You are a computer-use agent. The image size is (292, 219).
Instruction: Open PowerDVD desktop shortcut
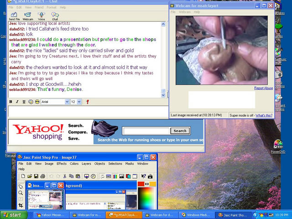278,147
